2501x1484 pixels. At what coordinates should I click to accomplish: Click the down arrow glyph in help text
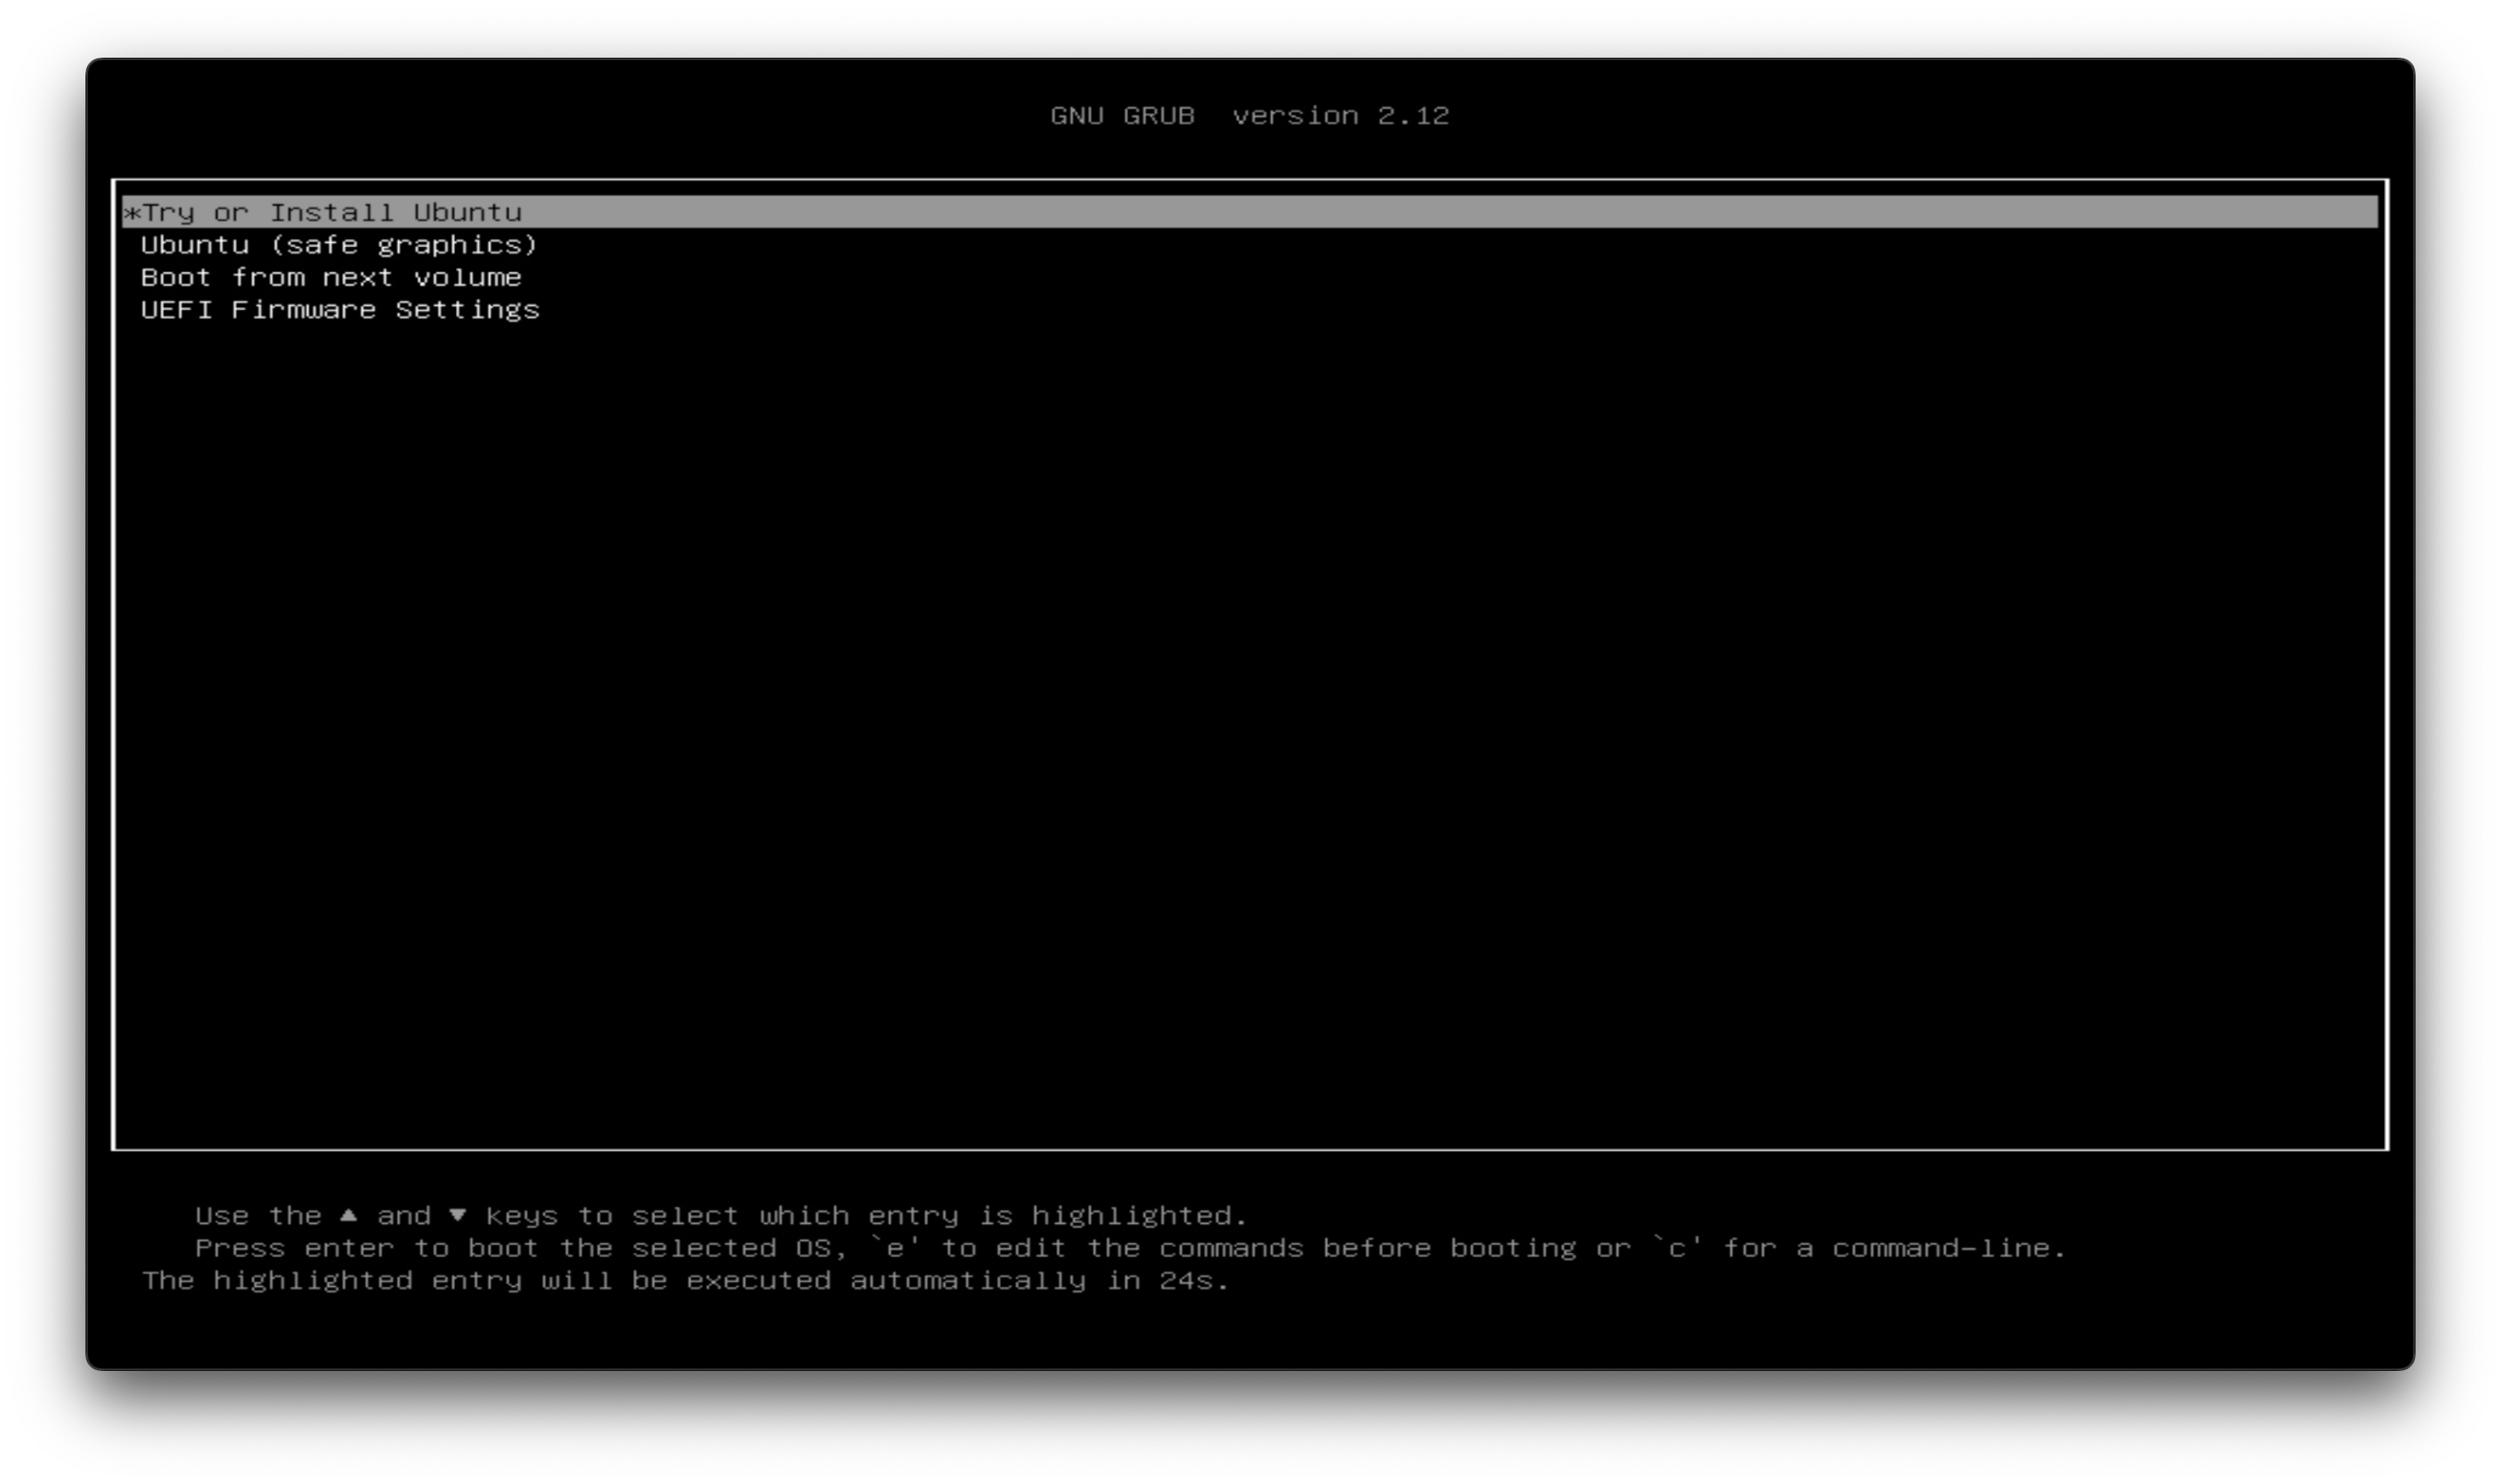coord(457,1216)
